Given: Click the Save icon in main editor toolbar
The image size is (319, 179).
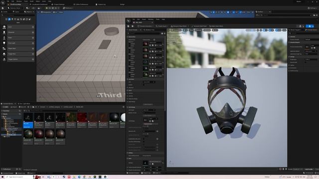Looking at the screenshot, I should (2, 8).
